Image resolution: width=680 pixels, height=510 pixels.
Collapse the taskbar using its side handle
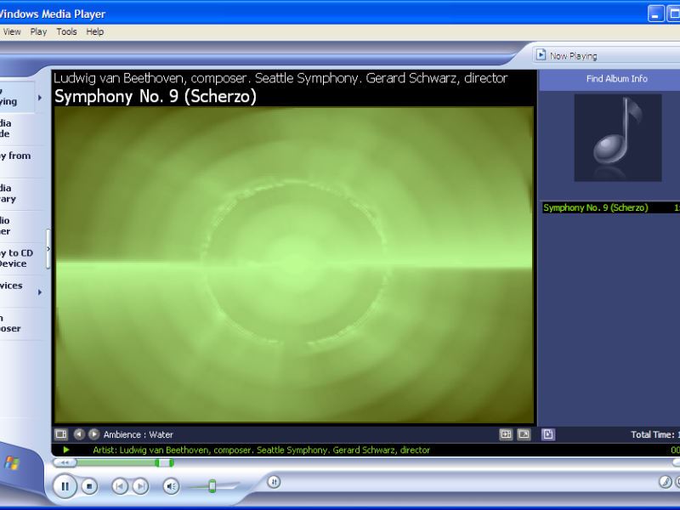pos(48,249)
